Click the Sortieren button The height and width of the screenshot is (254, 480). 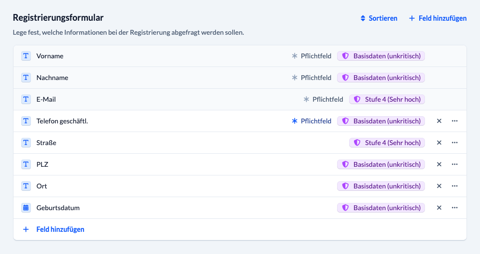[379, 18]
